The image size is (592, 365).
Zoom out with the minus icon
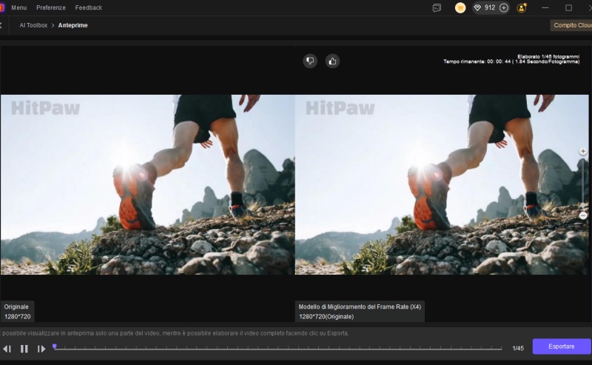(583, 215)
